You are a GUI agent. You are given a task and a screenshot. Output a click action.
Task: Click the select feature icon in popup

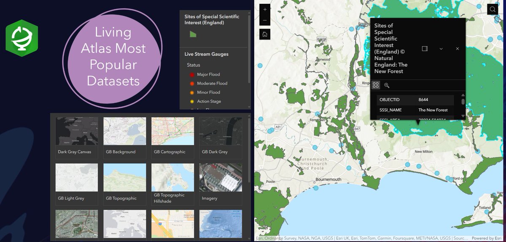376,85
